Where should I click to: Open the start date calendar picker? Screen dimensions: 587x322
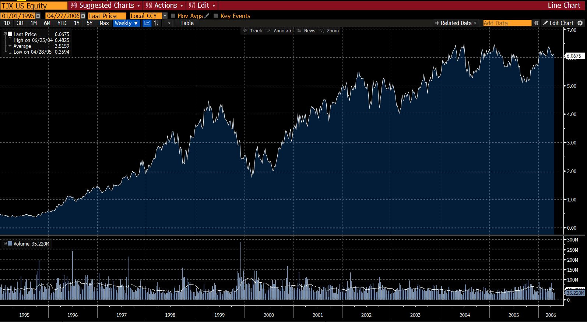tap(38, 16)
